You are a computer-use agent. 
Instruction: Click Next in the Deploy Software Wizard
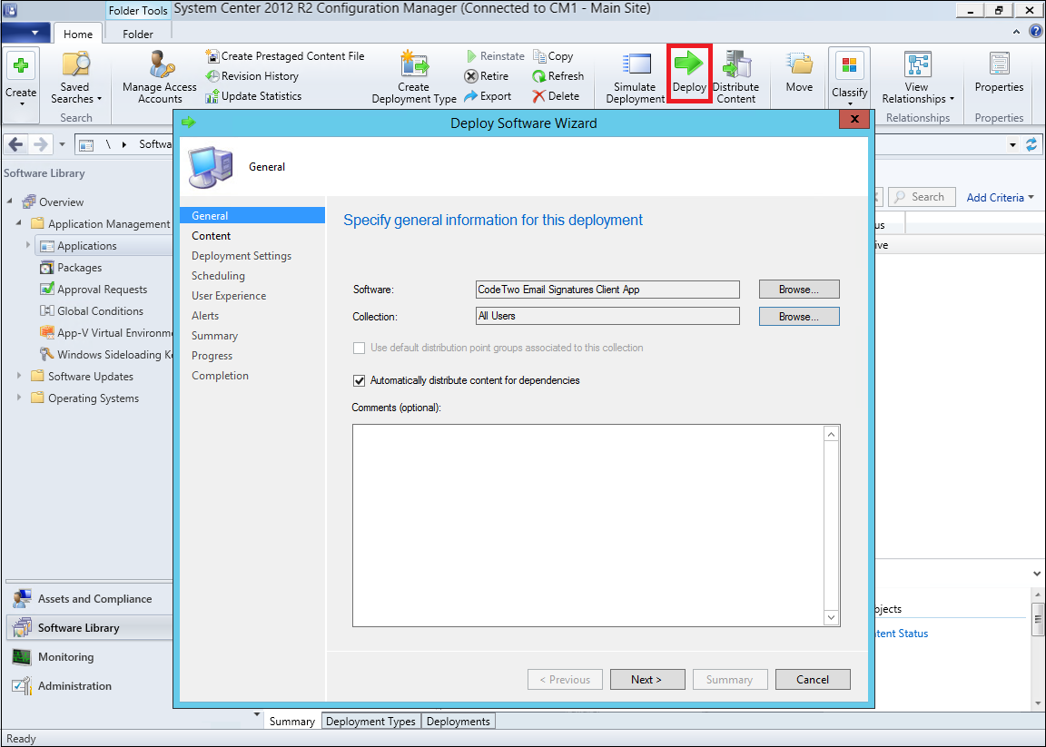[x=647, y=680]
